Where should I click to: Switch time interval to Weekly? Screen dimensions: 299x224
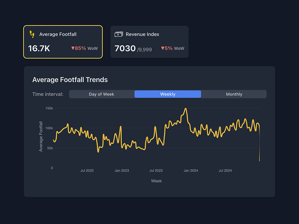[168, 94]
